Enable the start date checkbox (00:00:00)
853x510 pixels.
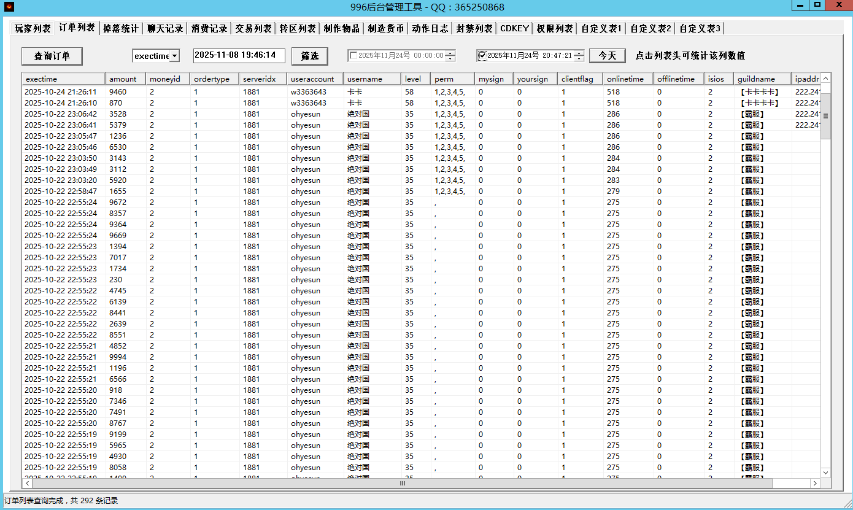pos(353,56)
